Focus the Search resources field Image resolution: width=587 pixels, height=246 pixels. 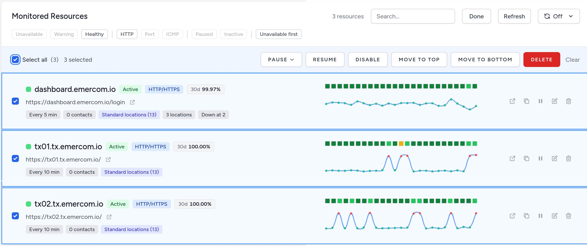[x=413, y=16]
